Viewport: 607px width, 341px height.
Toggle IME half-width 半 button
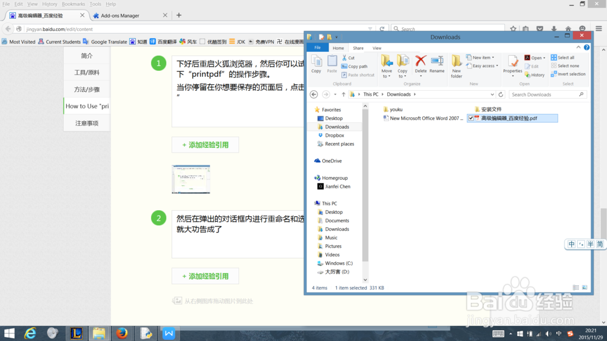pos(590,244)
